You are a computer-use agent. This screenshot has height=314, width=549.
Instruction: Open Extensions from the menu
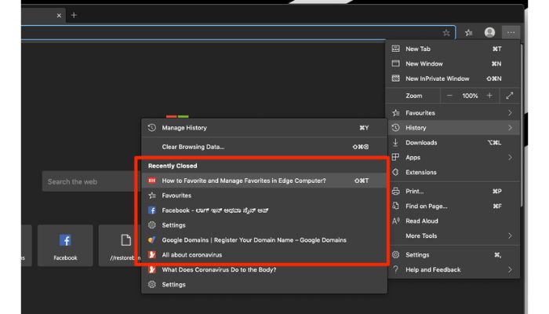[x=452, y=172]
